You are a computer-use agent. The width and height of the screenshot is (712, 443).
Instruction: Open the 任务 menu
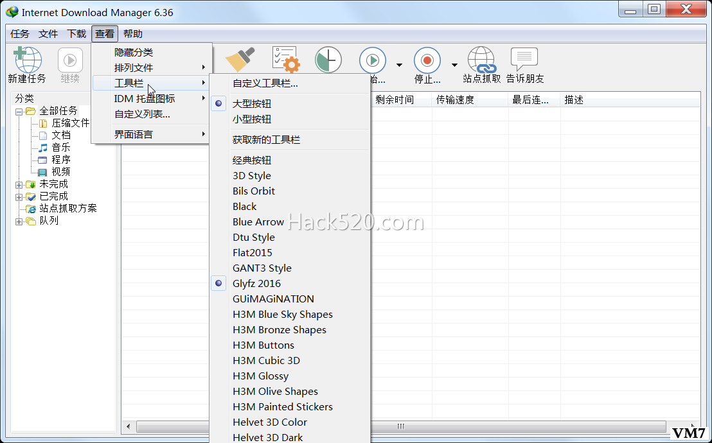pyautogui.click(x=19, y=34)
